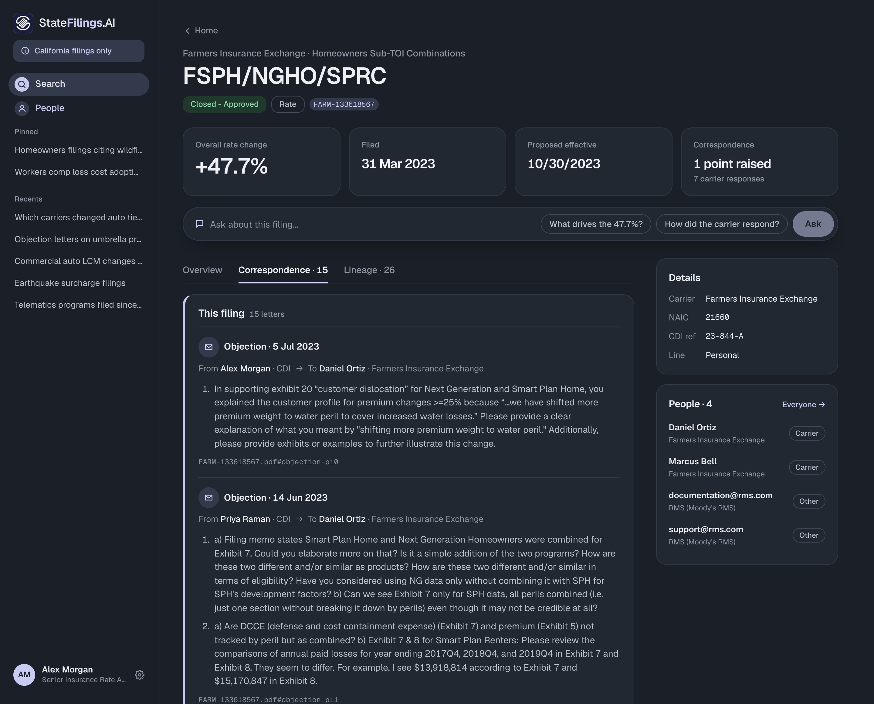Click Priya Raman sender name in 14 Jun objection
The height and width of the screenshot is (704, 874).
coord(245,519)
